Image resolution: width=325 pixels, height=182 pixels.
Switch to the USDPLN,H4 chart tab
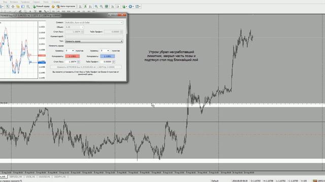point(60,177)
